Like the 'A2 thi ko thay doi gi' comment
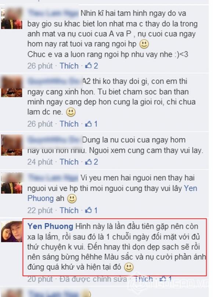This screenshot has height=297, width=213. tap(69, 124)
